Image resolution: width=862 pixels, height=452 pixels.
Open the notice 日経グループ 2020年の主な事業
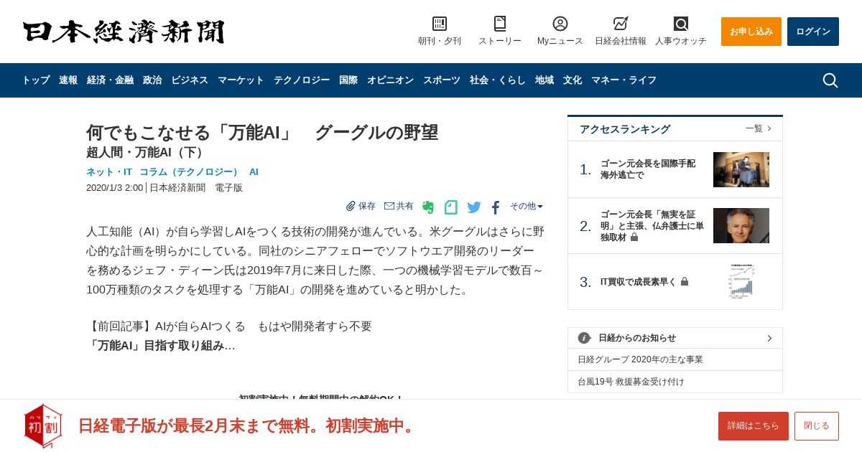(x=640, y=359)
